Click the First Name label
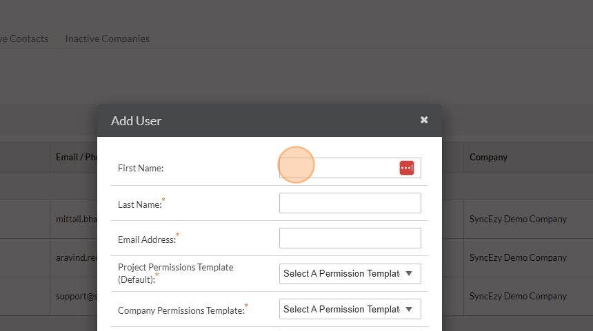593x331 pixels. tap(141, 168)
